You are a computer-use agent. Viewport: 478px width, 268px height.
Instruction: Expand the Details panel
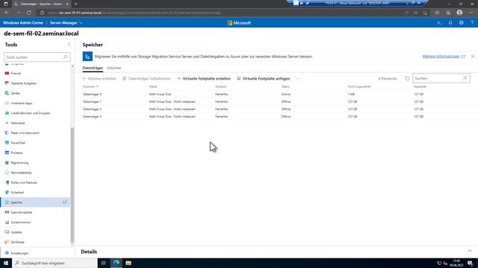[470, 252]
